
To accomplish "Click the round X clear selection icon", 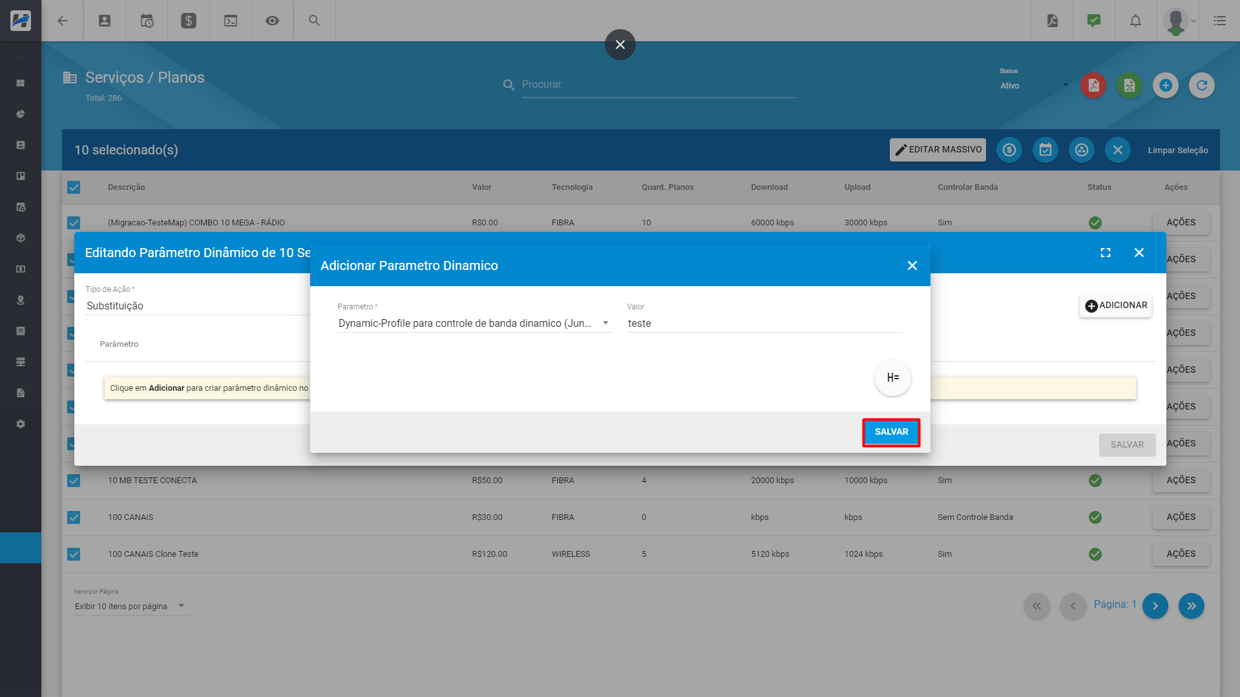I will click(1118, 150).
